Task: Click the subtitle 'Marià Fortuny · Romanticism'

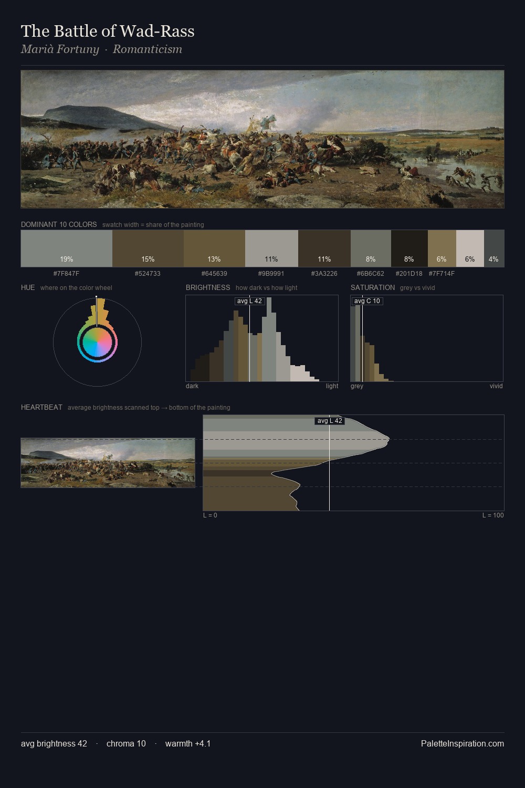Action: pos(101,49)
